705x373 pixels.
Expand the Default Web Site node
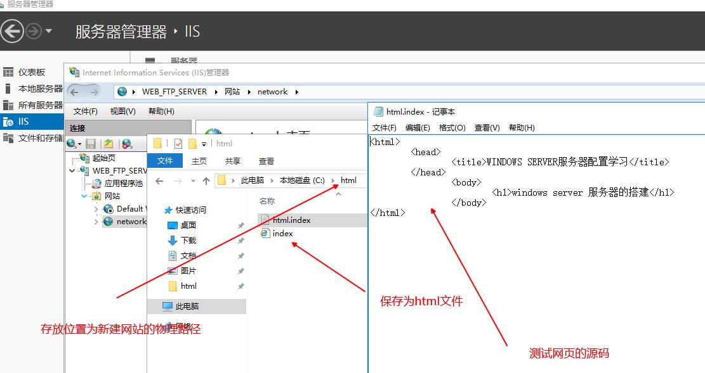tap(98, 208)
